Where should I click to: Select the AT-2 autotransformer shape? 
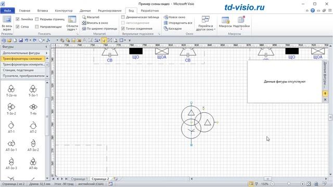[x=33, y=127]
